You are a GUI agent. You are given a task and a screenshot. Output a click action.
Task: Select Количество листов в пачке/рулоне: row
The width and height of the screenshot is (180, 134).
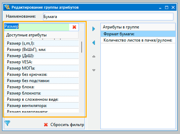[138, 40]
